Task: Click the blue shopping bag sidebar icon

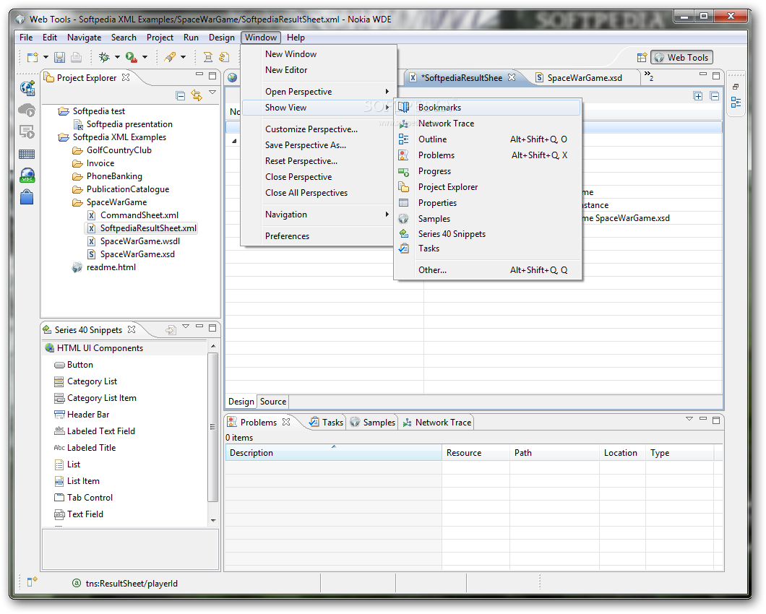Action: click(x=27, y=197)
